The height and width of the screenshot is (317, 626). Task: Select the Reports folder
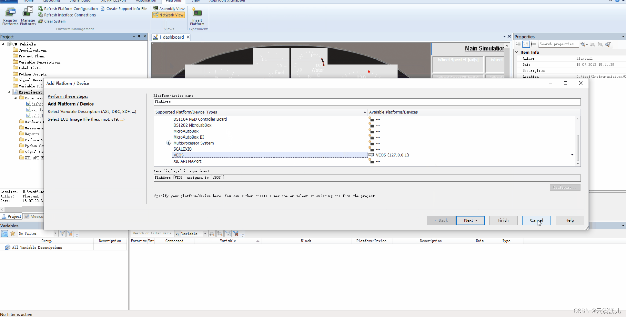(x=29, y=134)
